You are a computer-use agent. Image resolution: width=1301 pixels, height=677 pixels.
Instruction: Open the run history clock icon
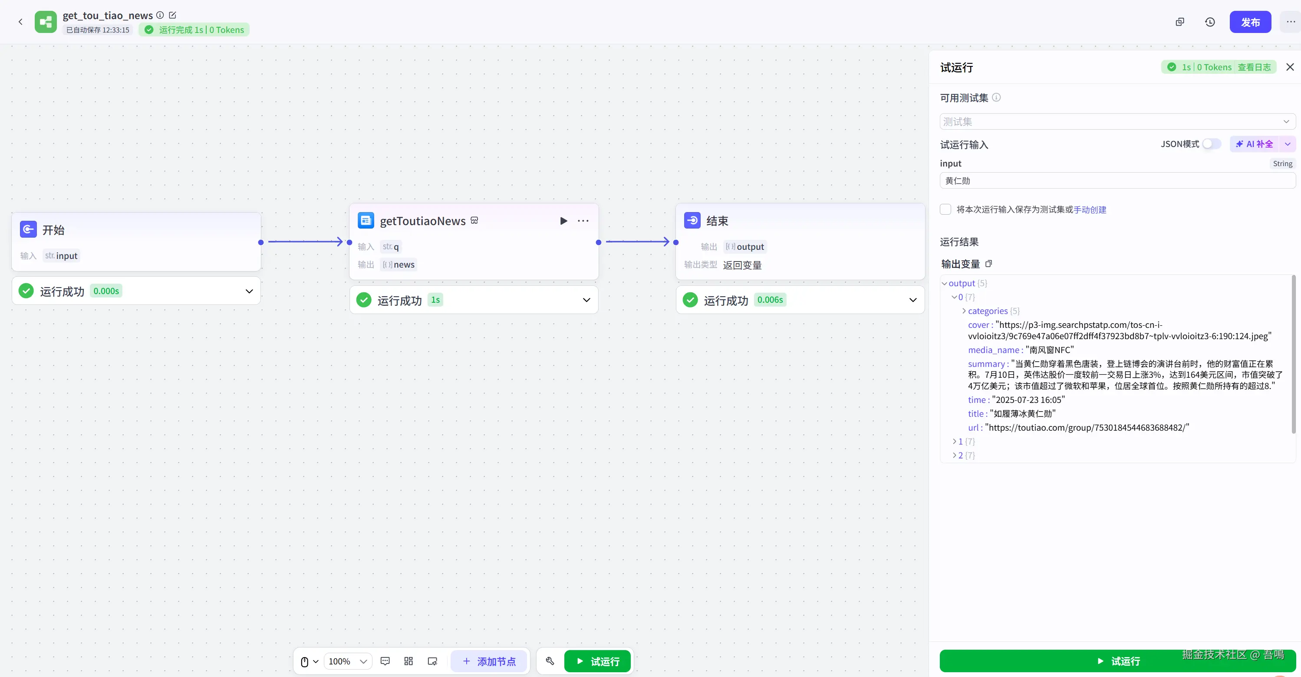point(1209,22)
